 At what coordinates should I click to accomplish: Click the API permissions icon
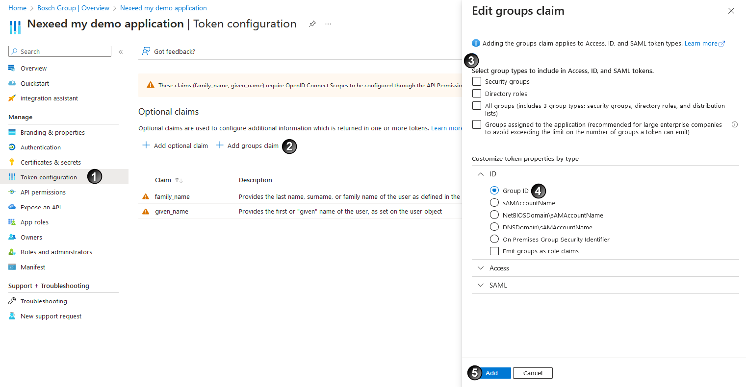(x=12, y=192)
